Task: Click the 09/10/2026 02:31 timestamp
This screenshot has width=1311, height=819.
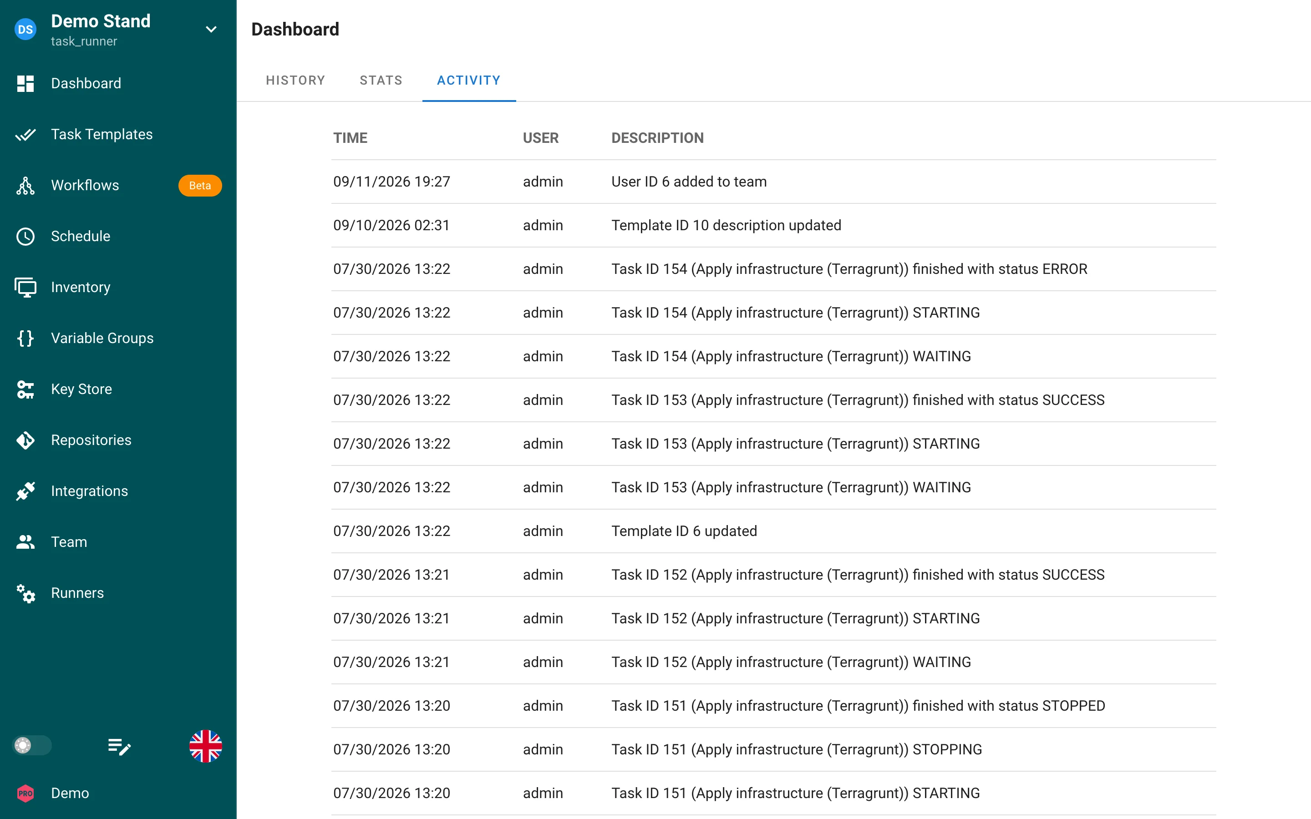Action: click(x=391, y=225)
